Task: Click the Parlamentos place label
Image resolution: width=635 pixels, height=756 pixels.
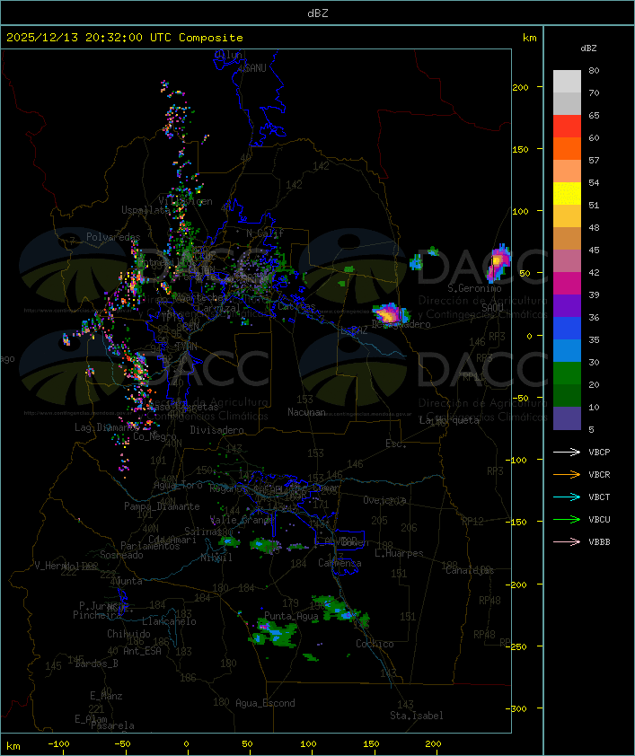Action: click(150, 546)
